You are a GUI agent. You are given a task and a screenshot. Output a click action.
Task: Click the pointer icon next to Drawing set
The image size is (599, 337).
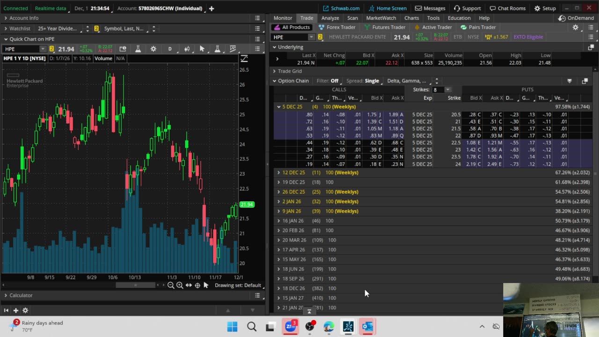206,285
